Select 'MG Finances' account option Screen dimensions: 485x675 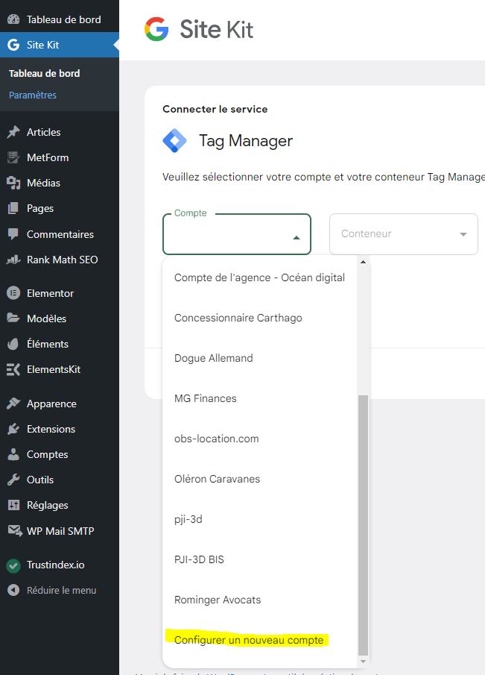(x=206, y=398)
